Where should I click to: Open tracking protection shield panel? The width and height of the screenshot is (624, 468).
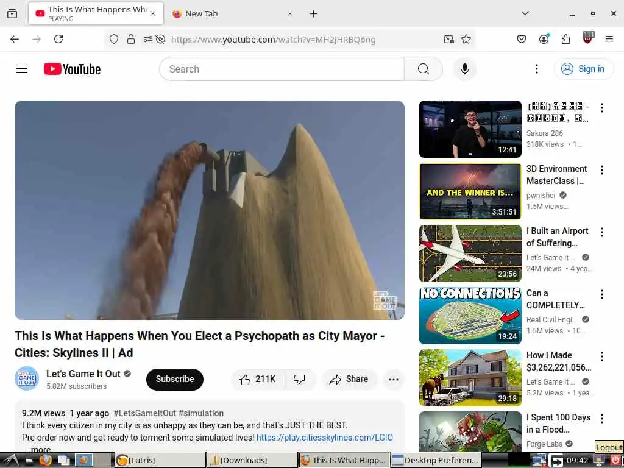coord(114,39)
